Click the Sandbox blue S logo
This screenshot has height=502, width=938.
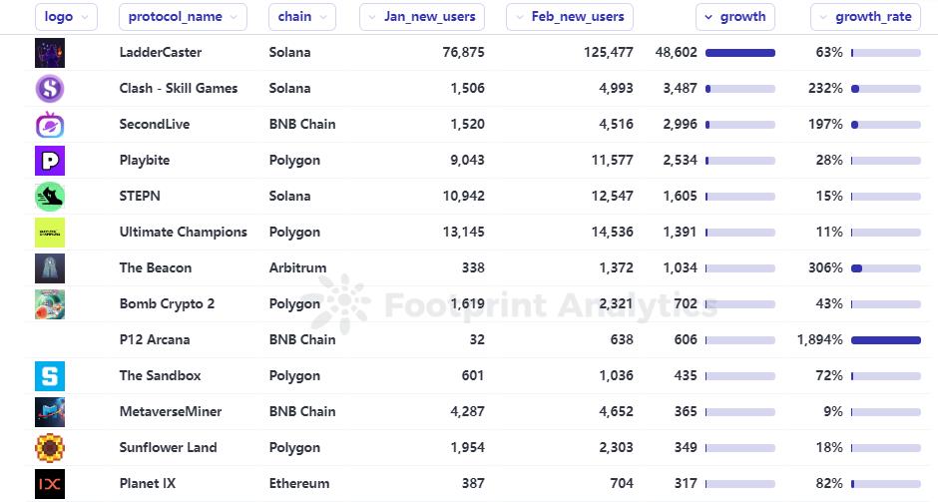tap(49, 376)
